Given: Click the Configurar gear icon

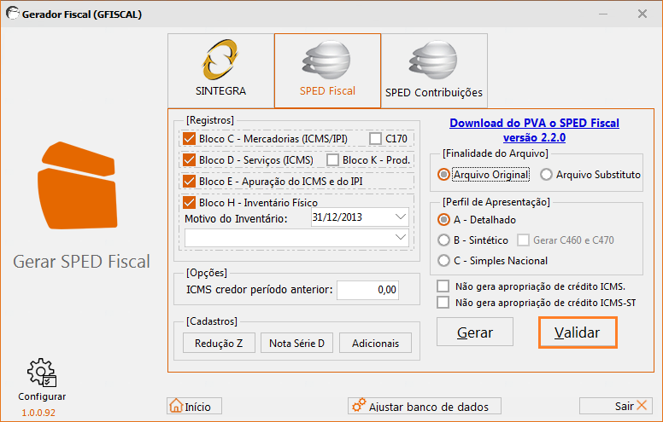Looking at the screenshot, I should (x=42, y=373).
